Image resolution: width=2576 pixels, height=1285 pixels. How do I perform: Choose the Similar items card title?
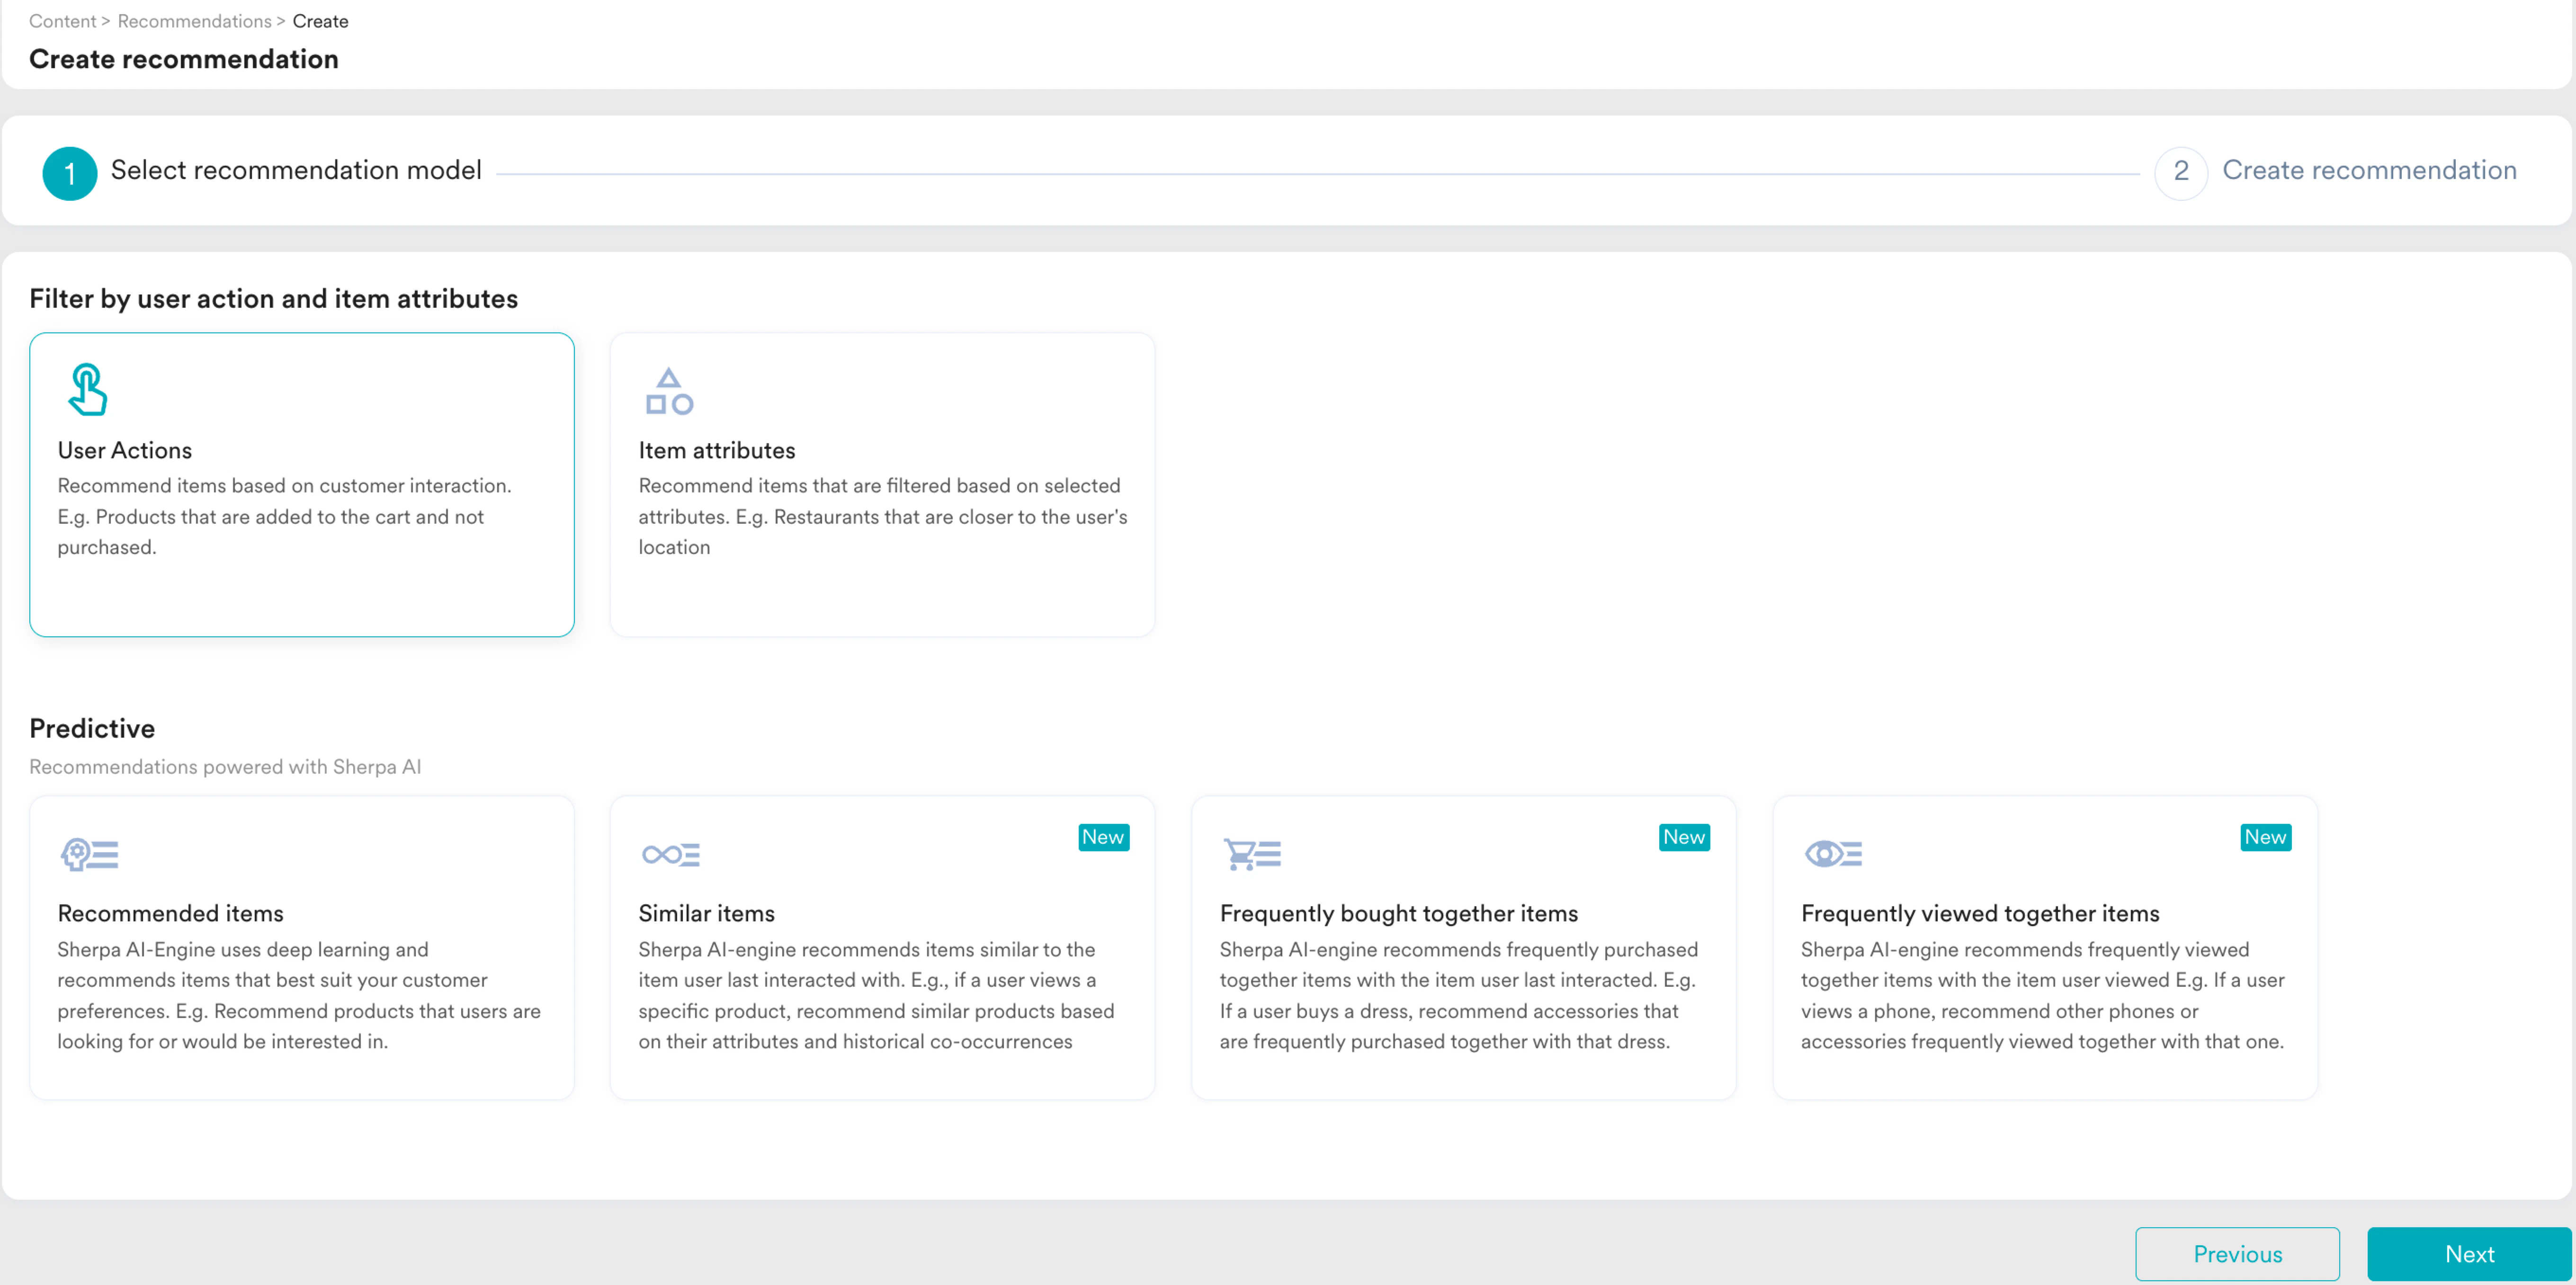(x=706, y=913)
